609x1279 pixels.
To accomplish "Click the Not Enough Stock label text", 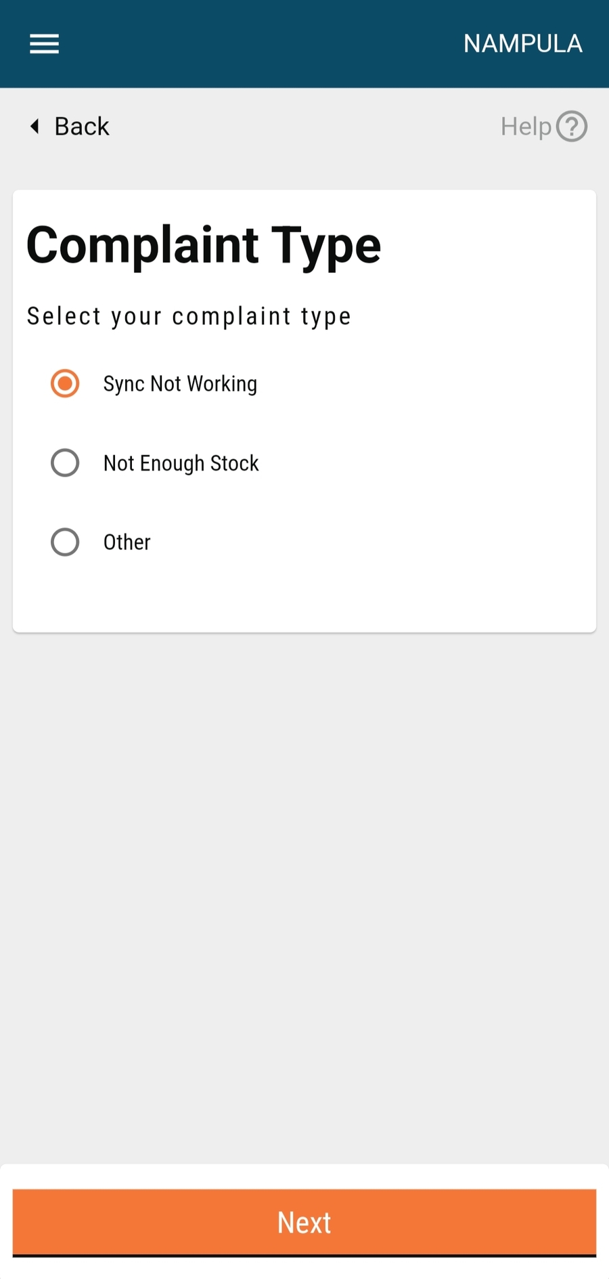I will (181, 463).
